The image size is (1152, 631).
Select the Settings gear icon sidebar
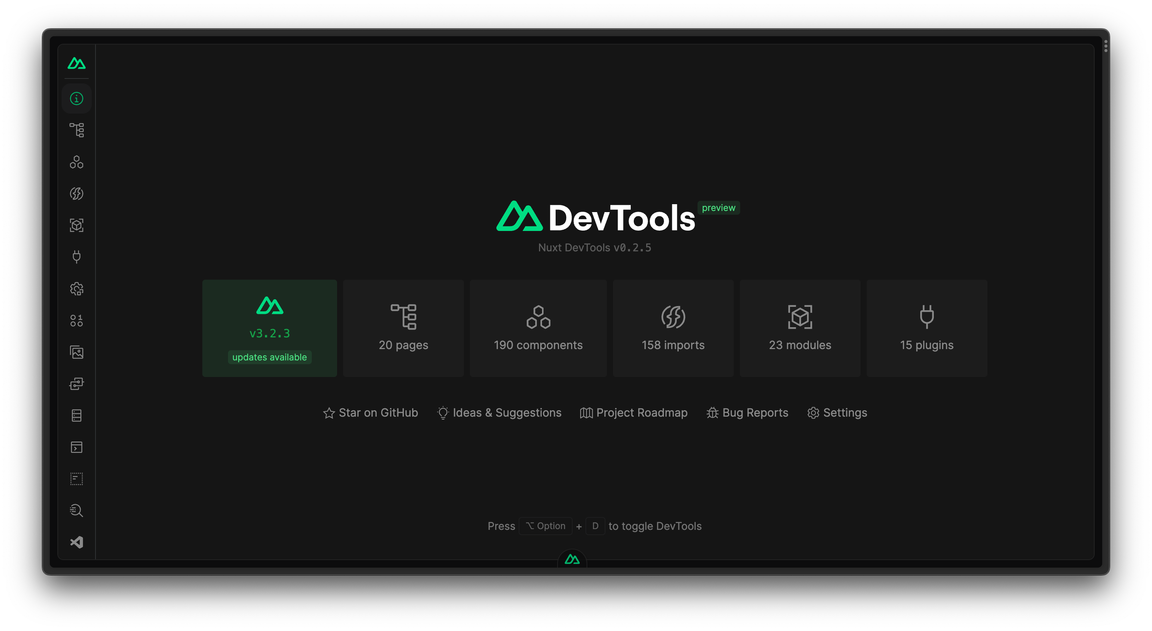click(77, 288)
